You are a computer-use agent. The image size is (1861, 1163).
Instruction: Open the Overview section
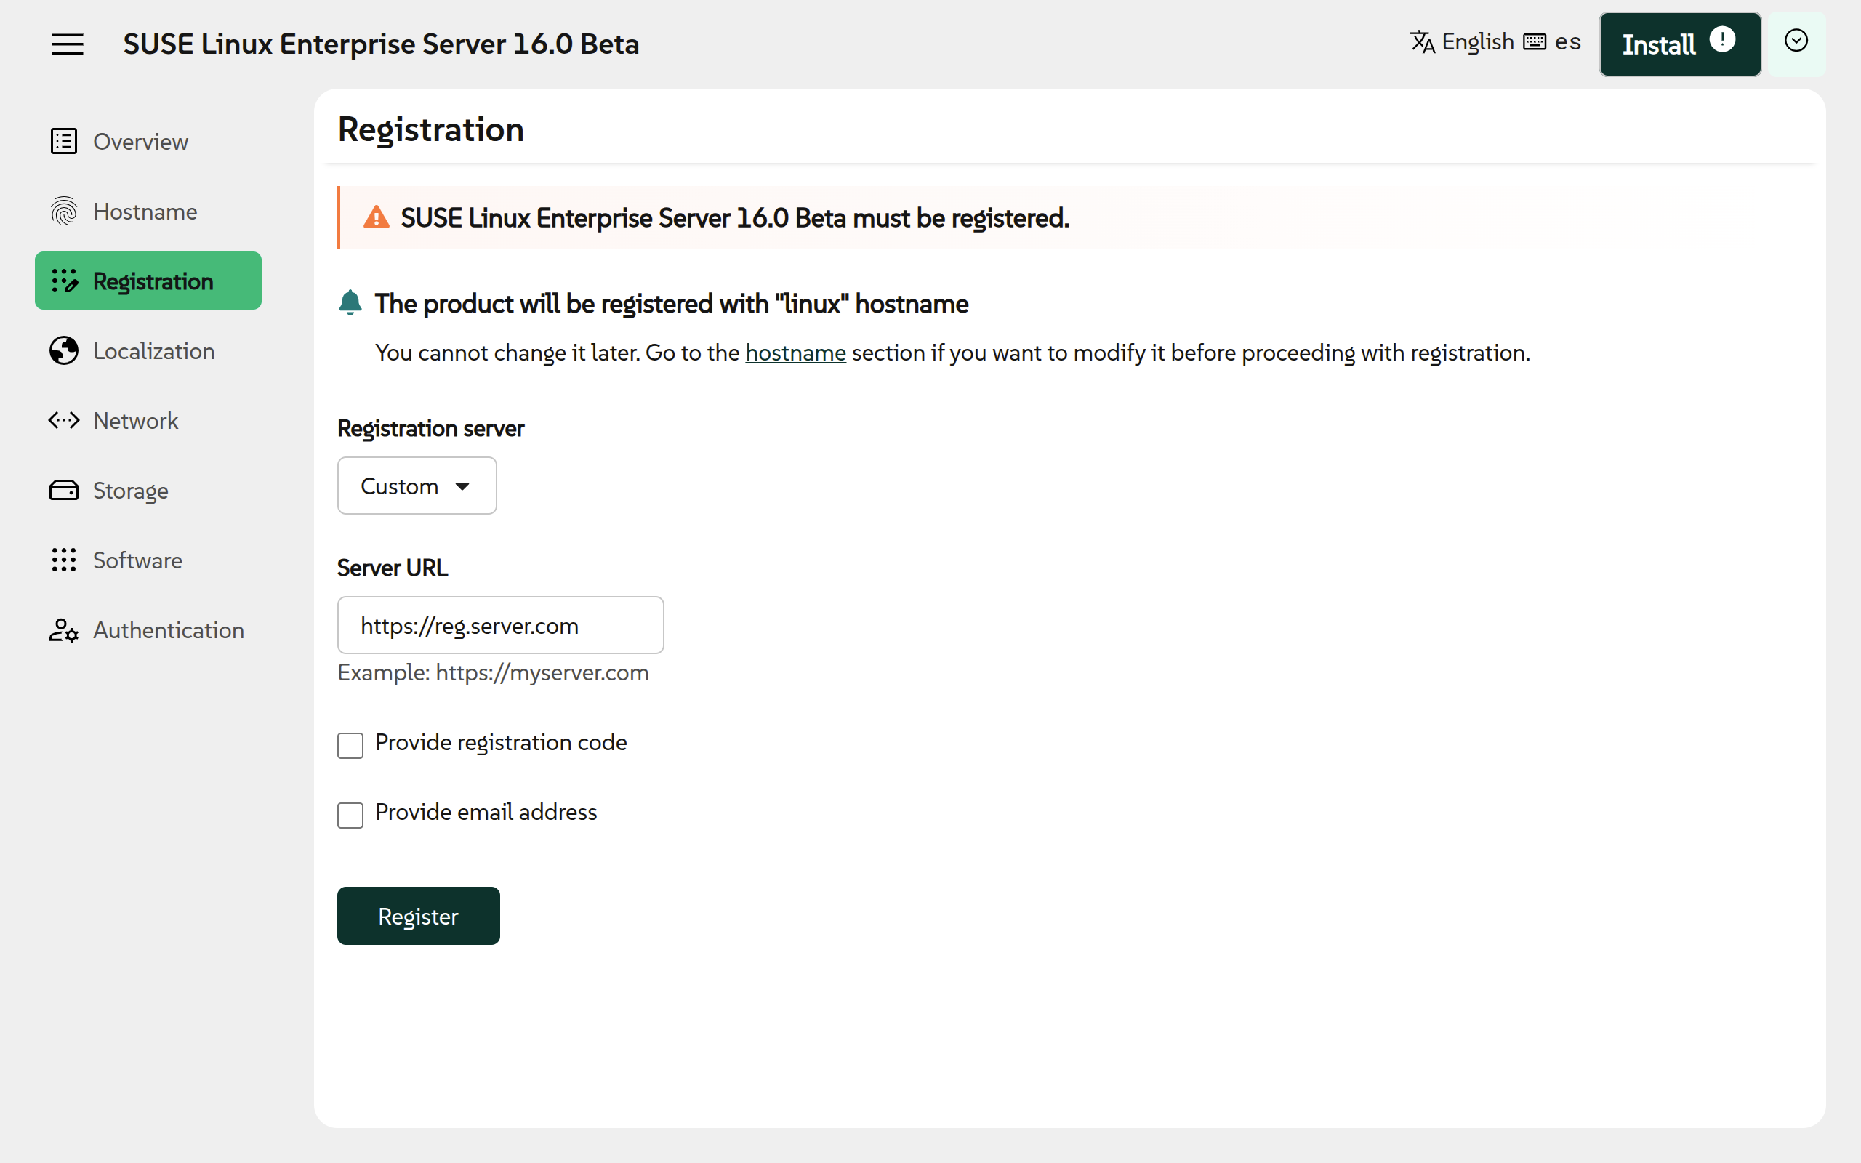pyautogui.click(x=148, y=142)
